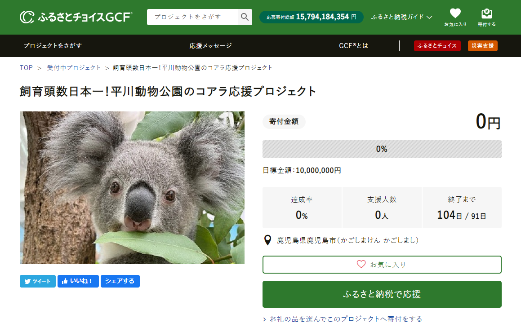Select GCF®とは navigation item
Viewport: 521px width, 332px height.
coord(353,46)
